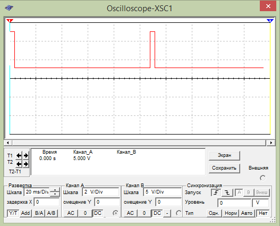
Task: Set Канал A coupling to DC
Action: [x=98, y=213]
